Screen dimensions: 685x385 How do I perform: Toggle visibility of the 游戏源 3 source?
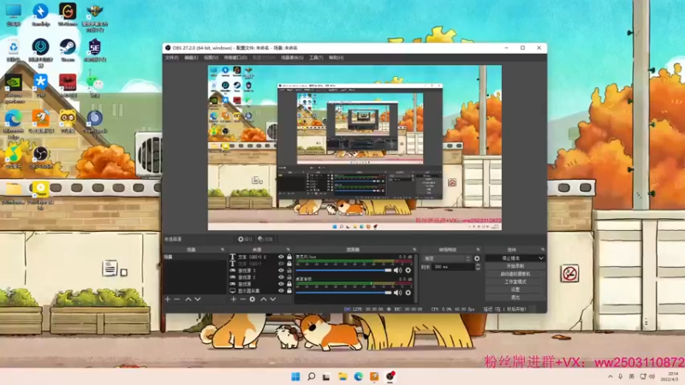click(281, 270)
